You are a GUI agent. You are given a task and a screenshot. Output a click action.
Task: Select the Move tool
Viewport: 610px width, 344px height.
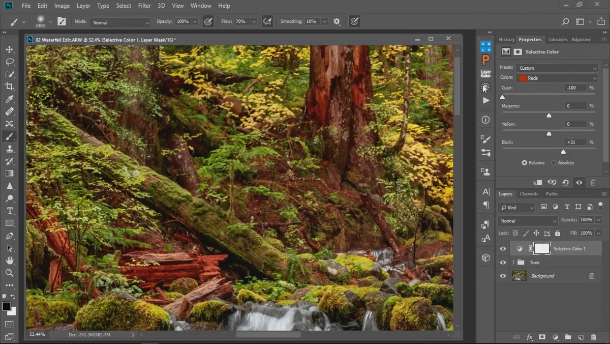(9, 49)
